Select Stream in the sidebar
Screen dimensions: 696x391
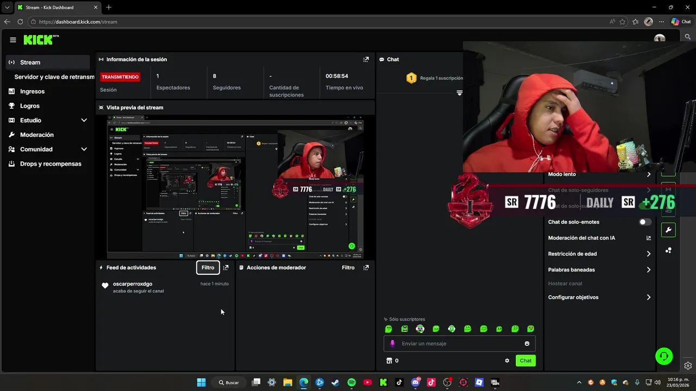[48, 62]
